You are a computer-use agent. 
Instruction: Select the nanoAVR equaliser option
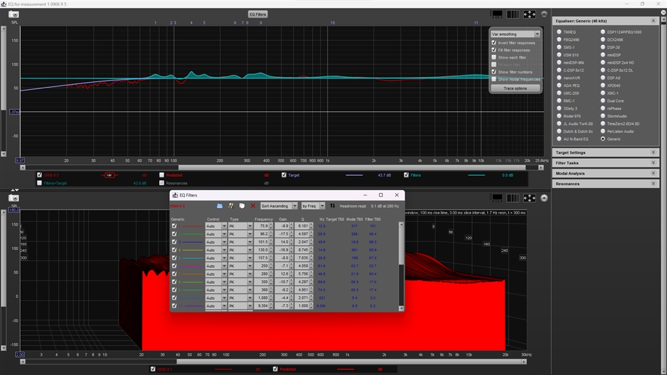(x=559, y=78)
